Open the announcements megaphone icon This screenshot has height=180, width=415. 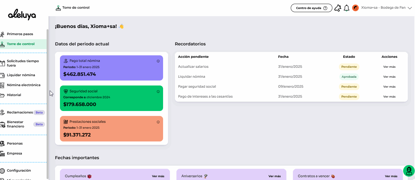coord(338,8)
